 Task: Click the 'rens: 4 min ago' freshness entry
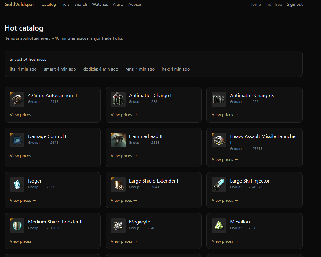click(x=140, y=69)
